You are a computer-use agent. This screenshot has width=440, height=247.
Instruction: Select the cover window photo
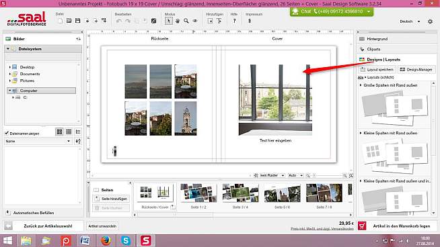click(x=275, y=100)
